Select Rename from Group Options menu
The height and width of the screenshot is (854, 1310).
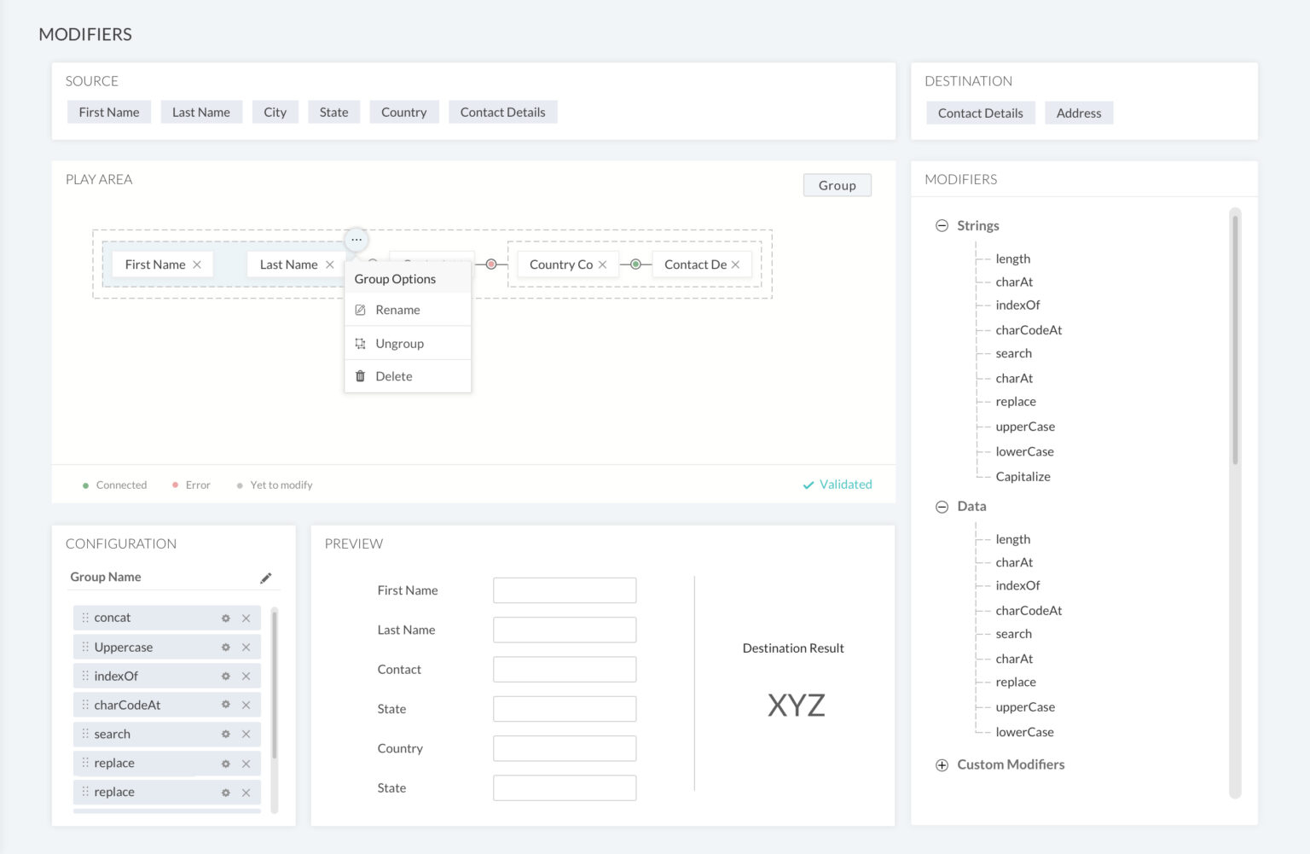tap(397, 310)
